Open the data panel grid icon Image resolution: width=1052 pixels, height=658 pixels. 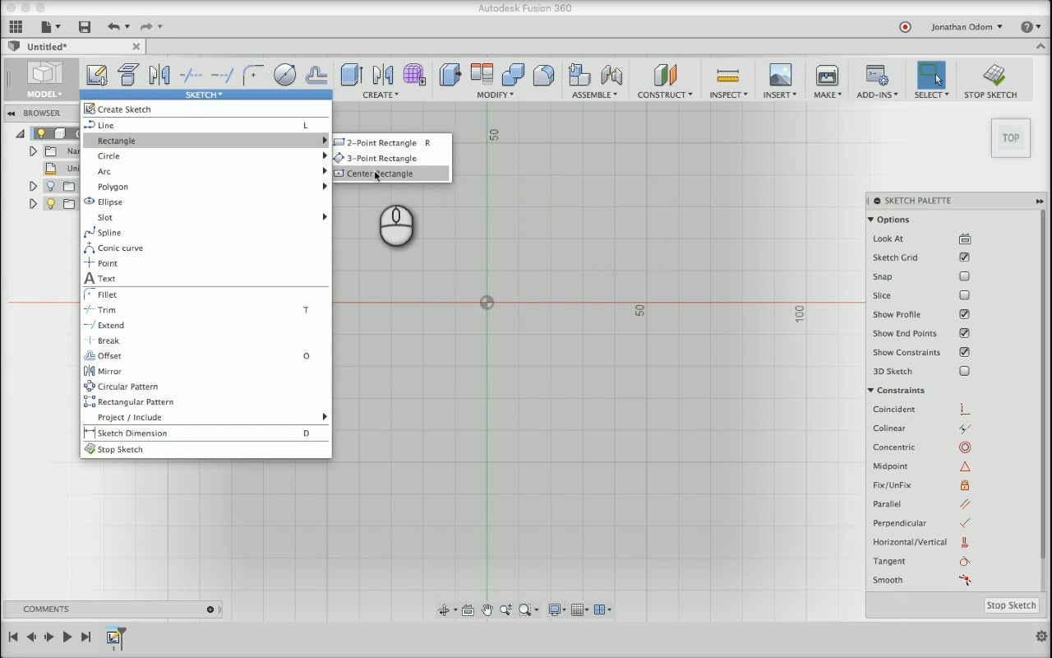[16, 27]
